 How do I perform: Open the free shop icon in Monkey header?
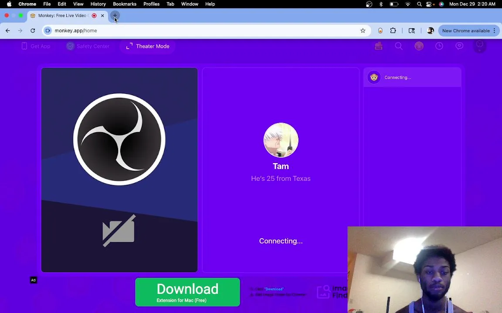pos(378,46)
